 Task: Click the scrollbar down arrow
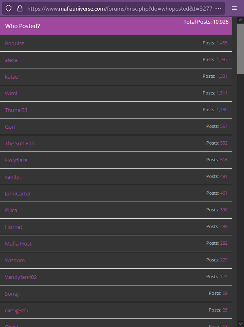240,323
